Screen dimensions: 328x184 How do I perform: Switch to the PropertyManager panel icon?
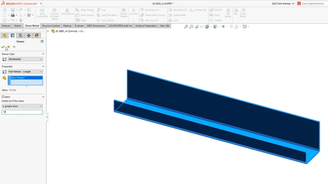pos(12,35)
